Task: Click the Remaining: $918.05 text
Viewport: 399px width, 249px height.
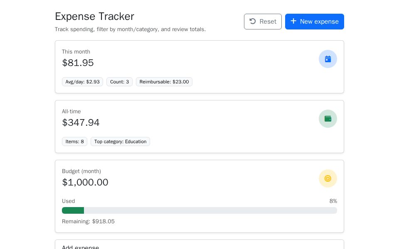Action: point(88,221)
